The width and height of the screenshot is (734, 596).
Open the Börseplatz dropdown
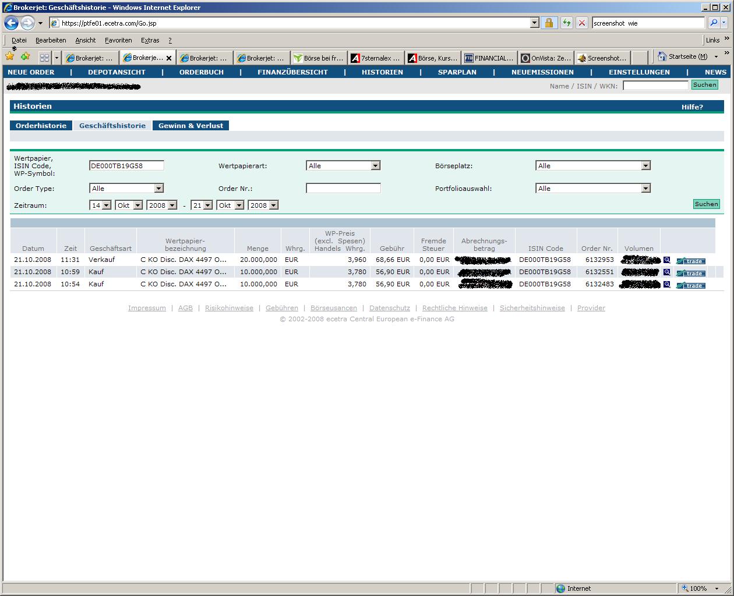[592, 166]
